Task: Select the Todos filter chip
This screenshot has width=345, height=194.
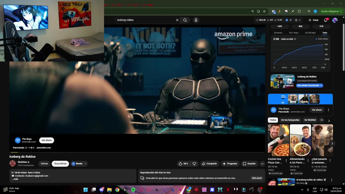Action: pyautogui.click(x=273, y=120)
